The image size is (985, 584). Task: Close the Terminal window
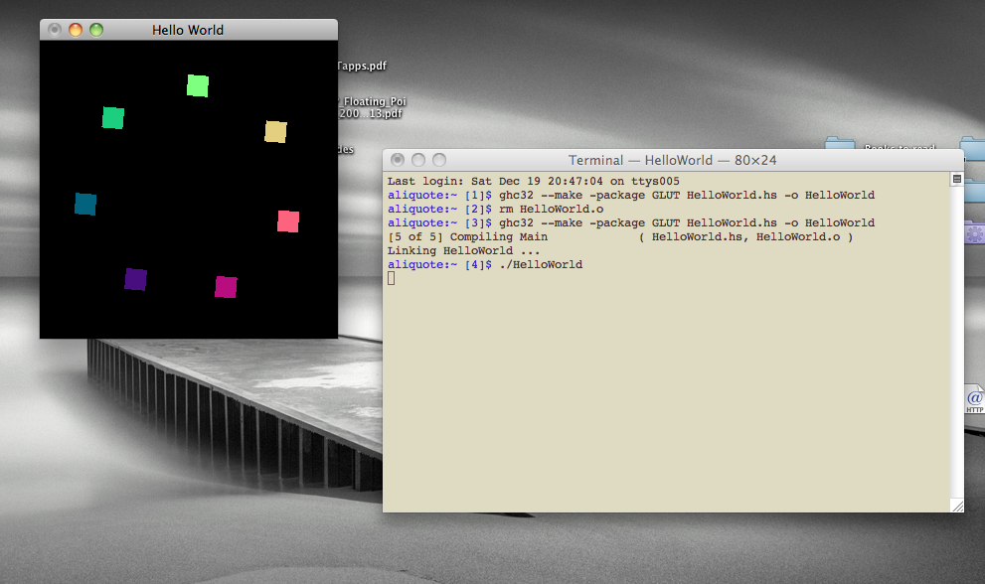coord(398,160)
